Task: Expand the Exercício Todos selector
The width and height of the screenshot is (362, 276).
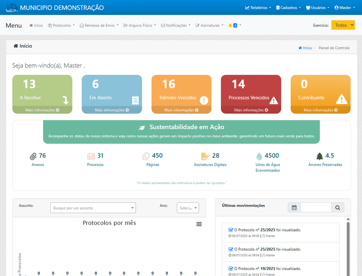Action: point(343,25)
